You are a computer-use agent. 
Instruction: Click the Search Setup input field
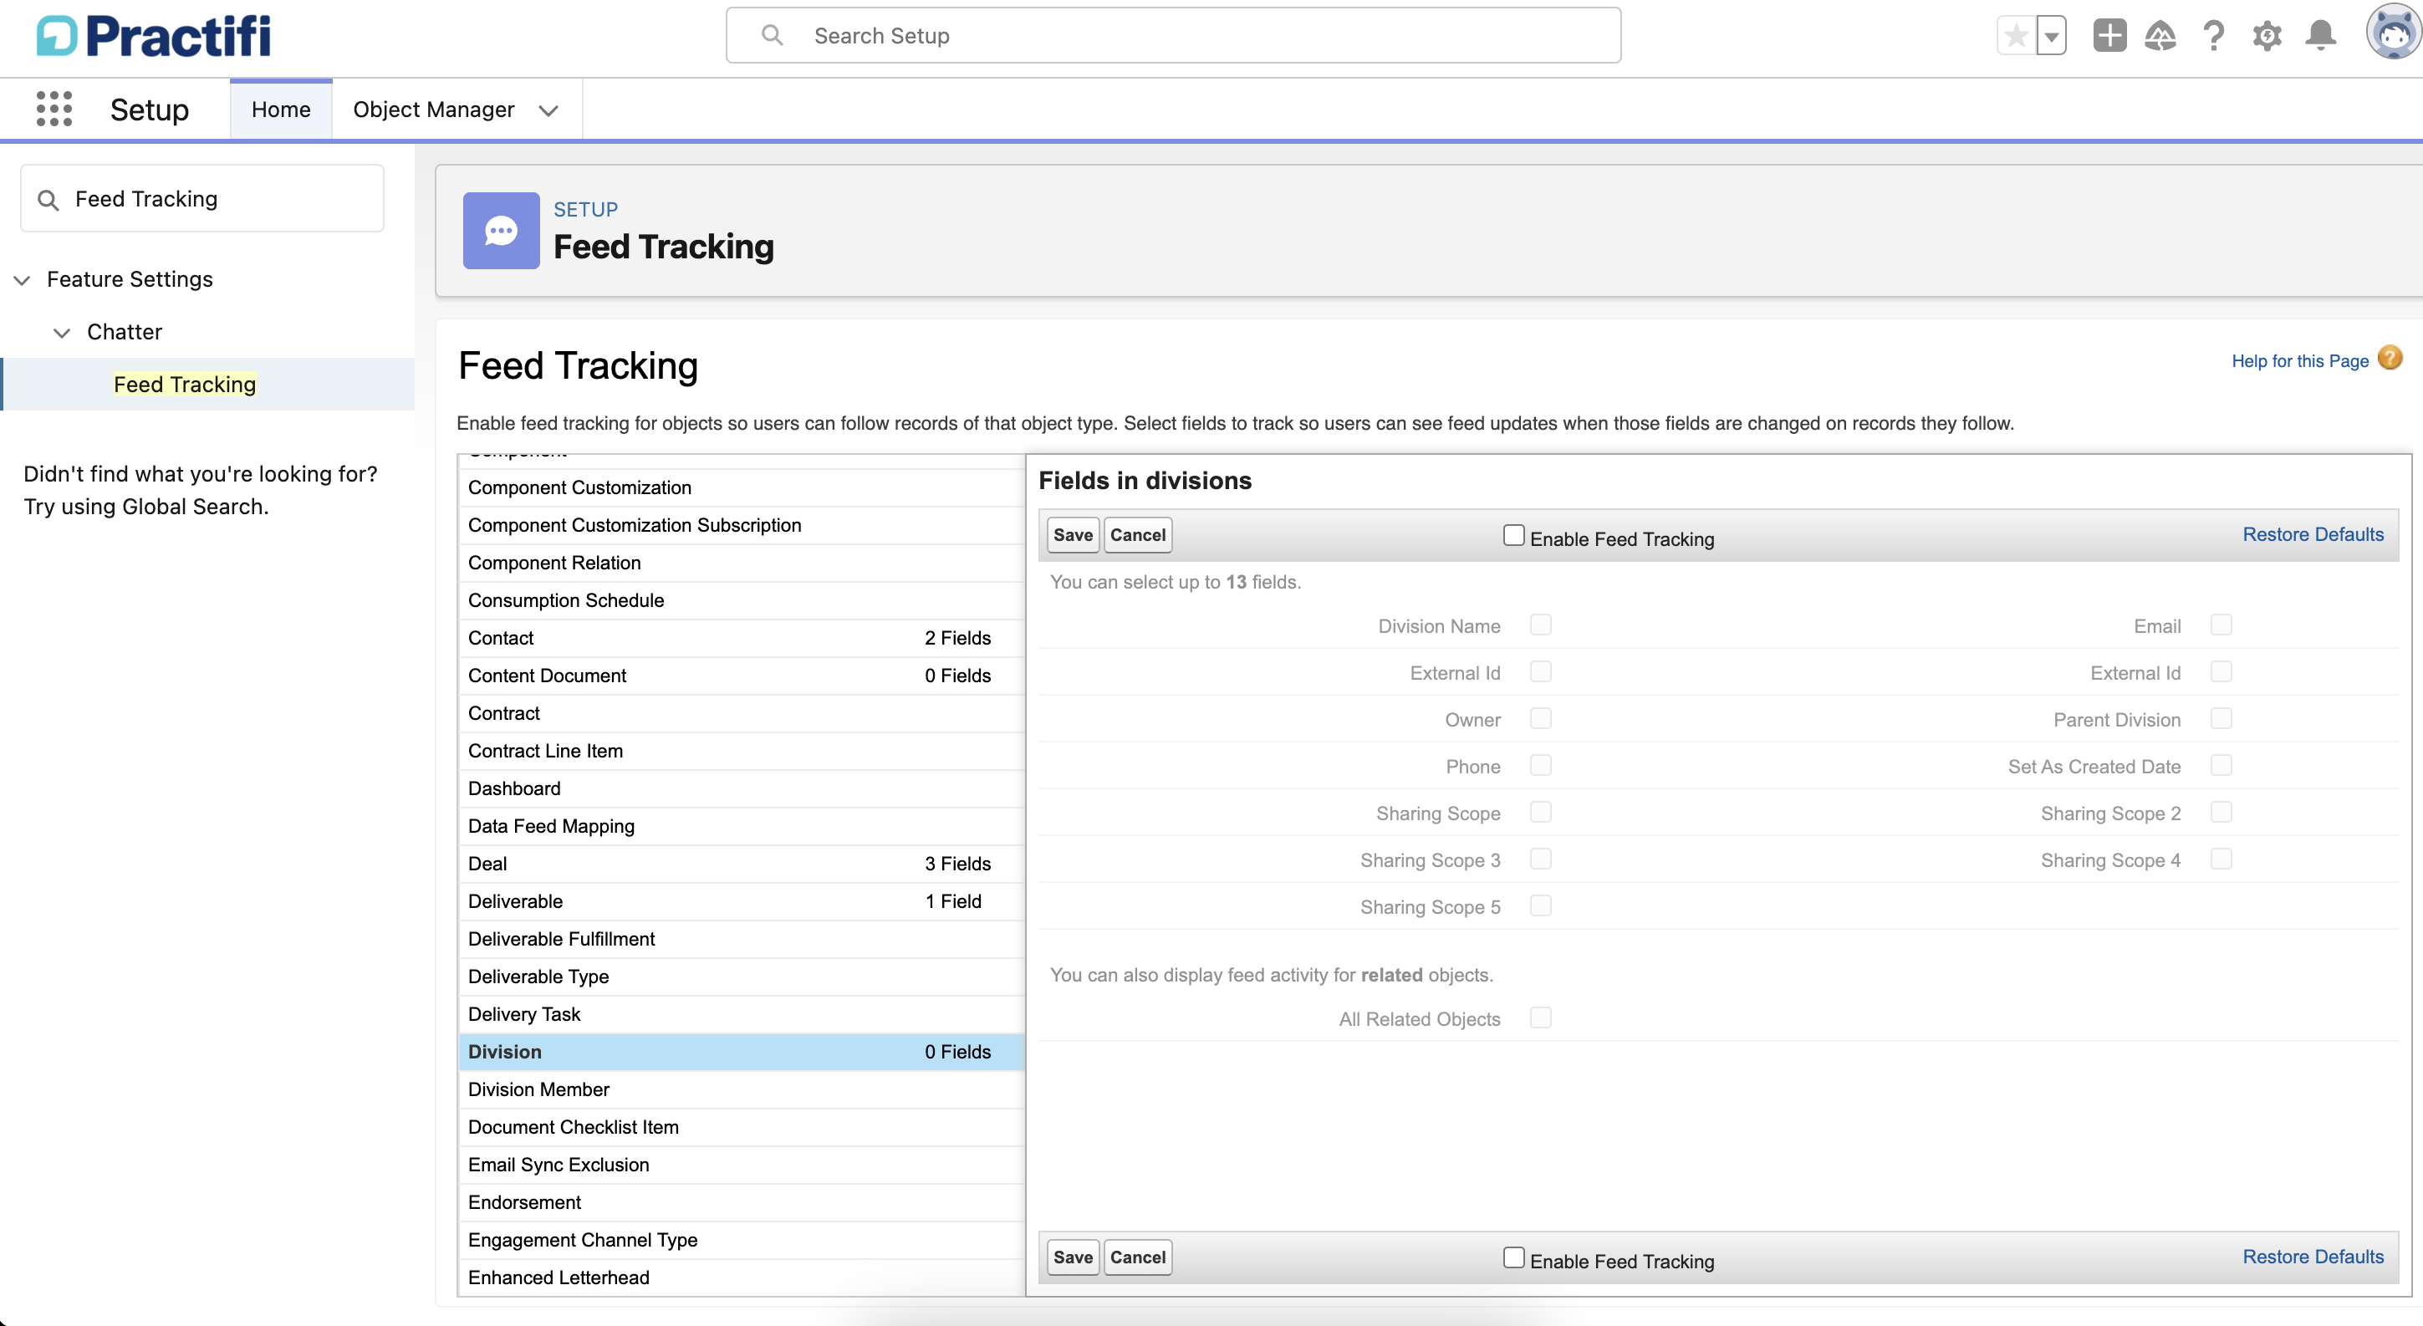[x=1172, y=36]
